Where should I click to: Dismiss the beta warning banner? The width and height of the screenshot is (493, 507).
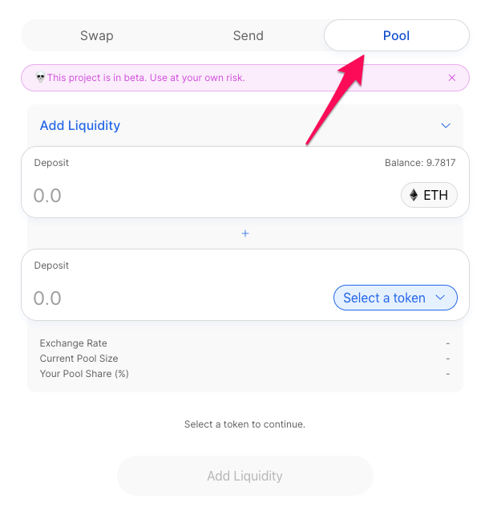point(451,78)
